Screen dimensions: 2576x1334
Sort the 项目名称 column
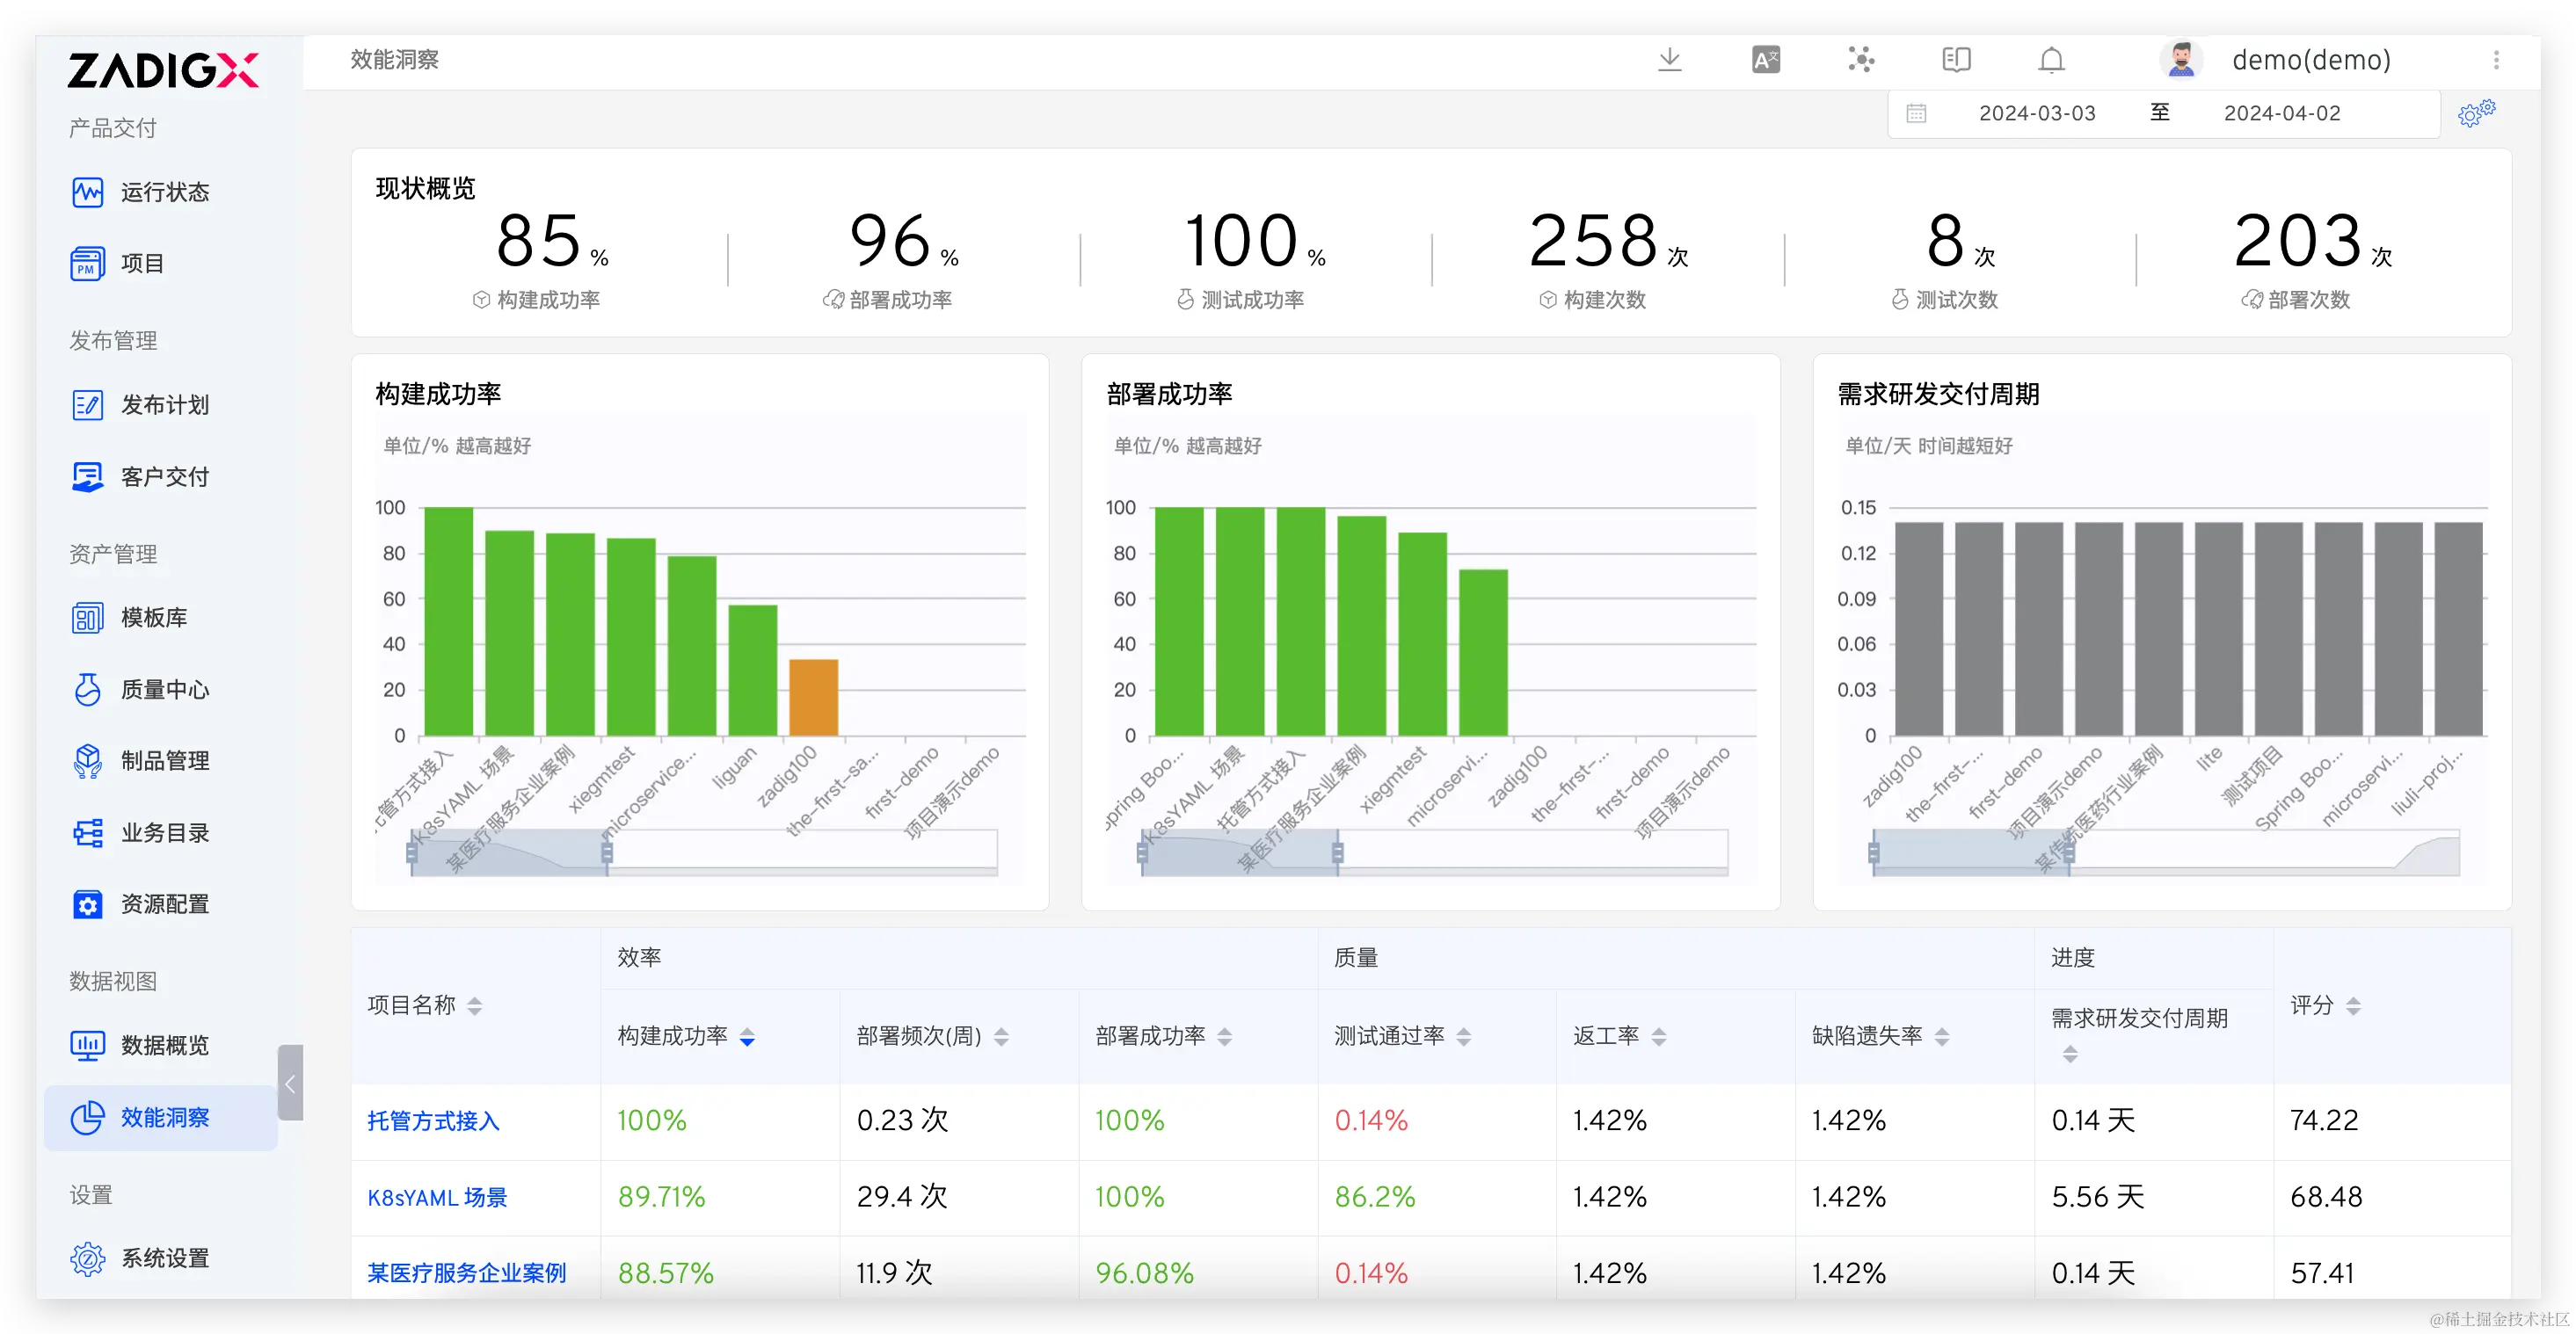point(475,1006)
